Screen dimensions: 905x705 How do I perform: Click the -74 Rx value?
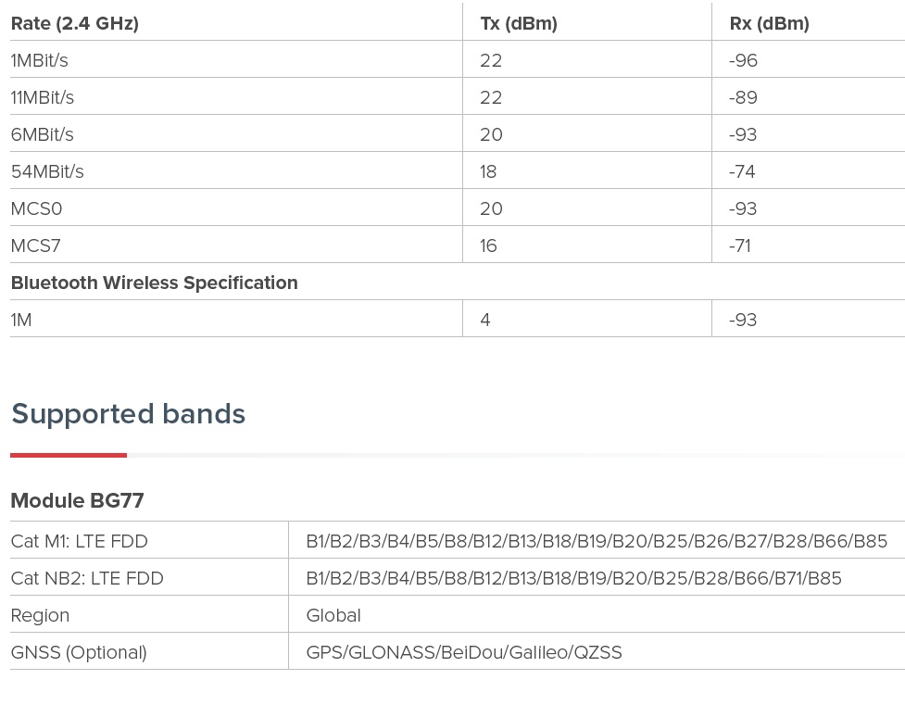742,172
